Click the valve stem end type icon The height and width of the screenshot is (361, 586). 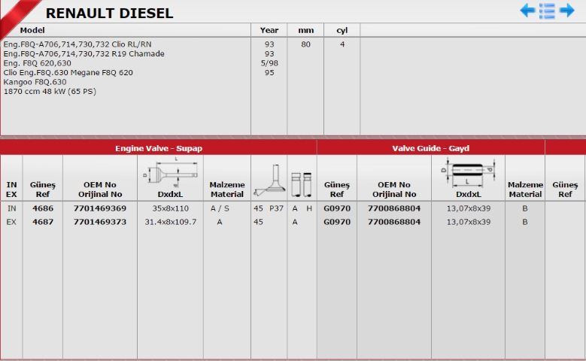[302, 184]
